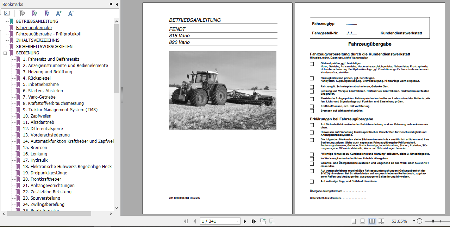Tick the 'Kraftstoff tanken' checkbox
Image resolution: width=450 pixels, height=227 pixels.
click(312, 107)
